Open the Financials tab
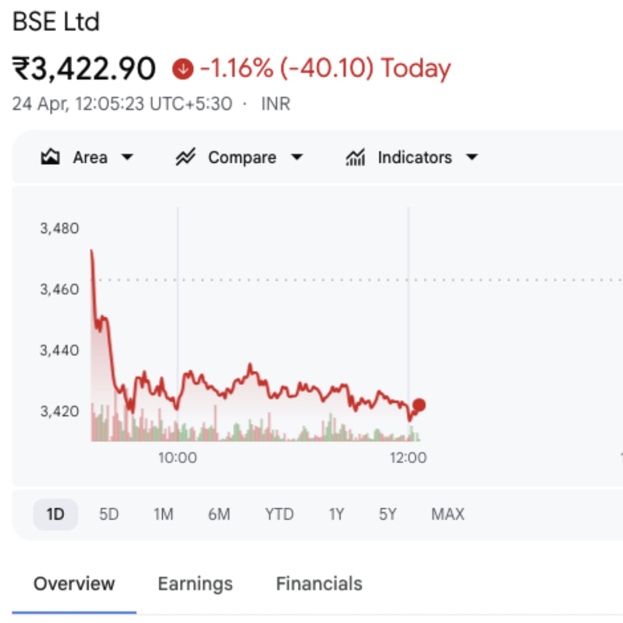Viewport: 623px width, 623px height. 319,584
